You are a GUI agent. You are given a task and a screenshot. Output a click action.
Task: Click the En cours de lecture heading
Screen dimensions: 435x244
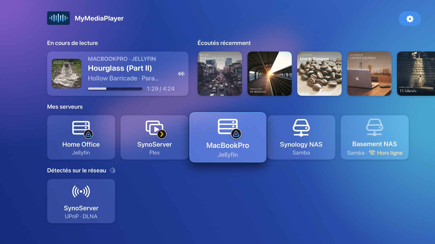[x=72, y=43]
